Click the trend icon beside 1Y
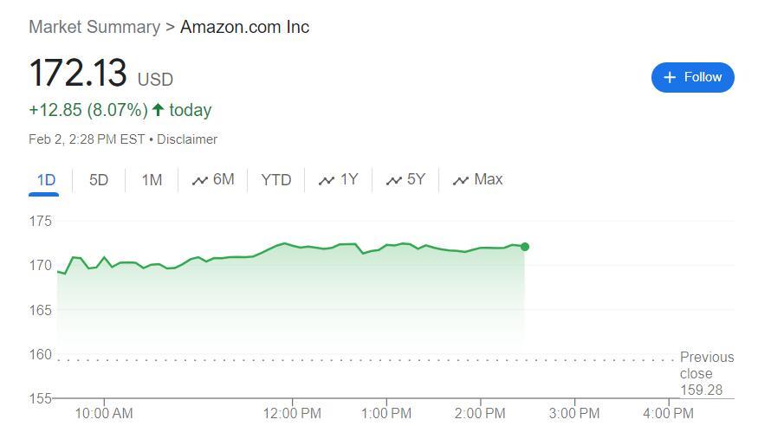Viewport: 758px width, 426px height. (327, 181)
